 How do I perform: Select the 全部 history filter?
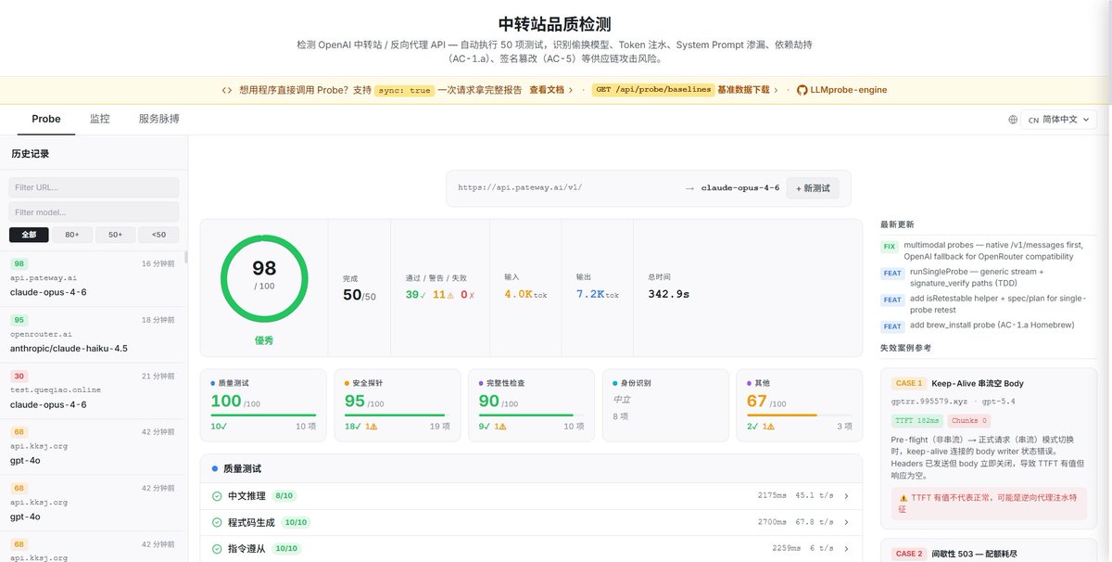pos(29,235)
